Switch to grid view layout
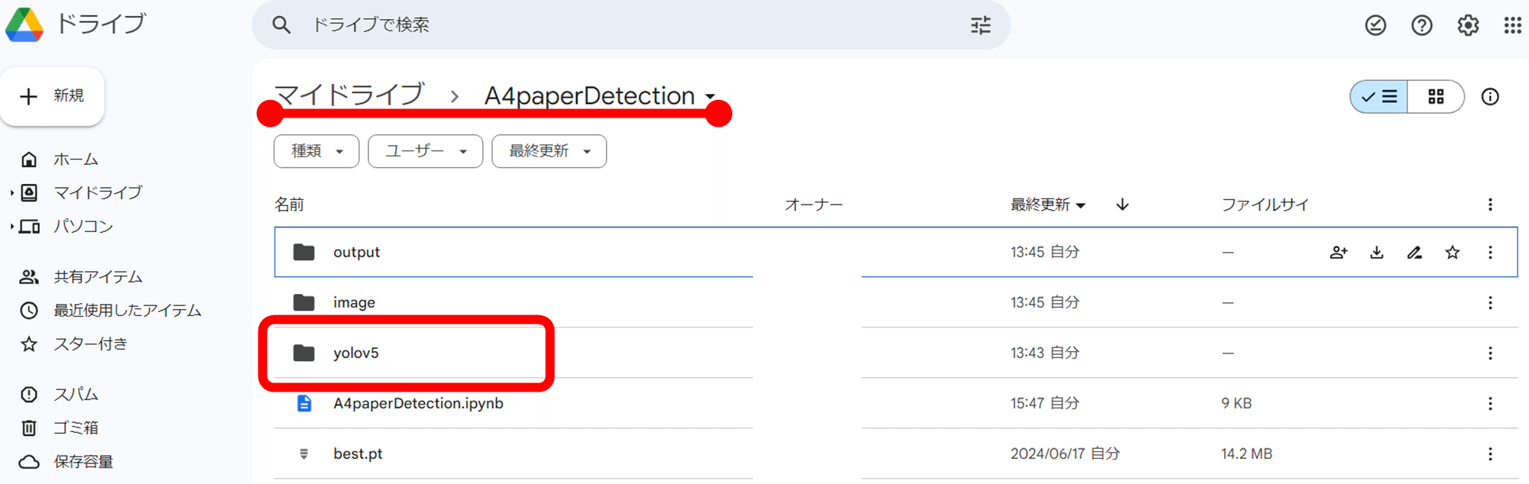Viewport: 1529px width, 484px height. [1436, 97]
